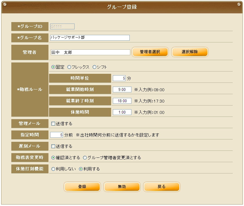The image size is (244, 206).
Task: Select 利用する for 休憩打刻機能
Action: pyautogui.click(x=81, y=169)
